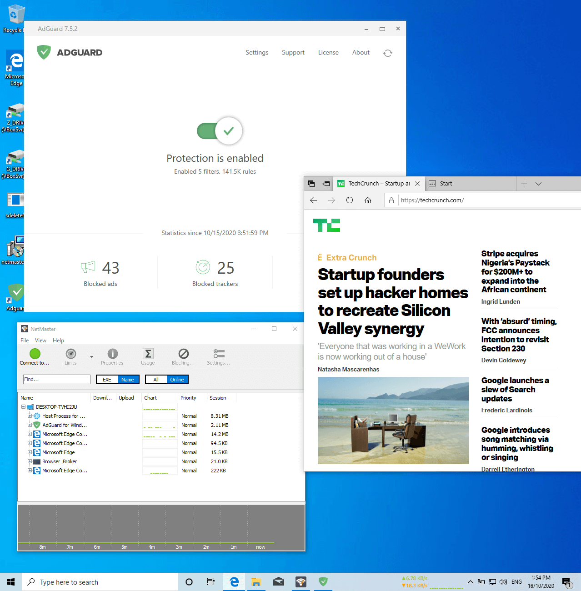Go to the Edge home page
The height and width of the screenshot is (591, 581).
click(x=368, y=200)
